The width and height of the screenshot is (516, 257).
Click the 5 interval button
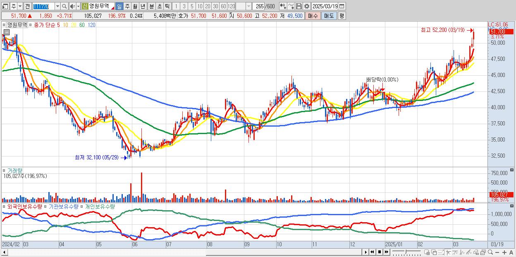[x=192, y=6]
